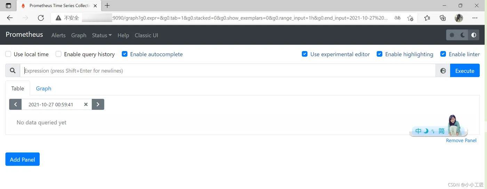This screenshot has width=487, height=189.
Task: Click the Add Panel button
Action: (x=23, y=159)
